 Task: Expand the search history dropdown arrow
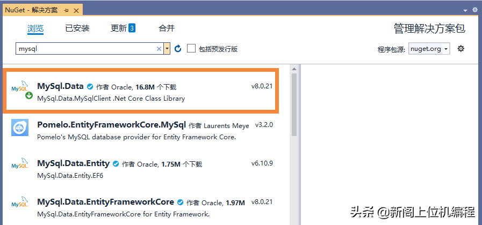tap(167, 49)
